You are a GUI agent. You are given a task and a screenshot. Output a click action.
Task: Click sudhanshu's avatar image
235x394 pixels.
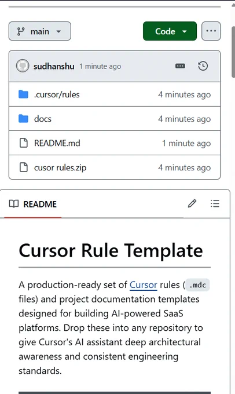pos(23,66)
